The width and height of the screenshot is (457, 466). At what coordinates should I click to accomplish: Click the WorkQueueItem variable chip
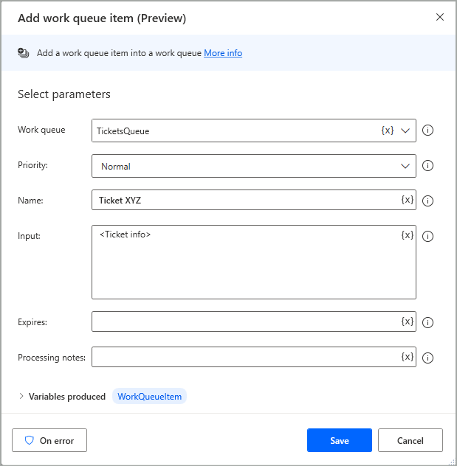click(x=149, y=396)
